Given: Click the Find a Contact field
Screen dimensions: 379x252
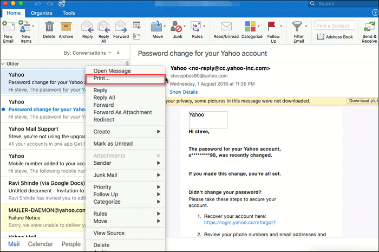Looking at the screenshot, I should click(335, 25).
